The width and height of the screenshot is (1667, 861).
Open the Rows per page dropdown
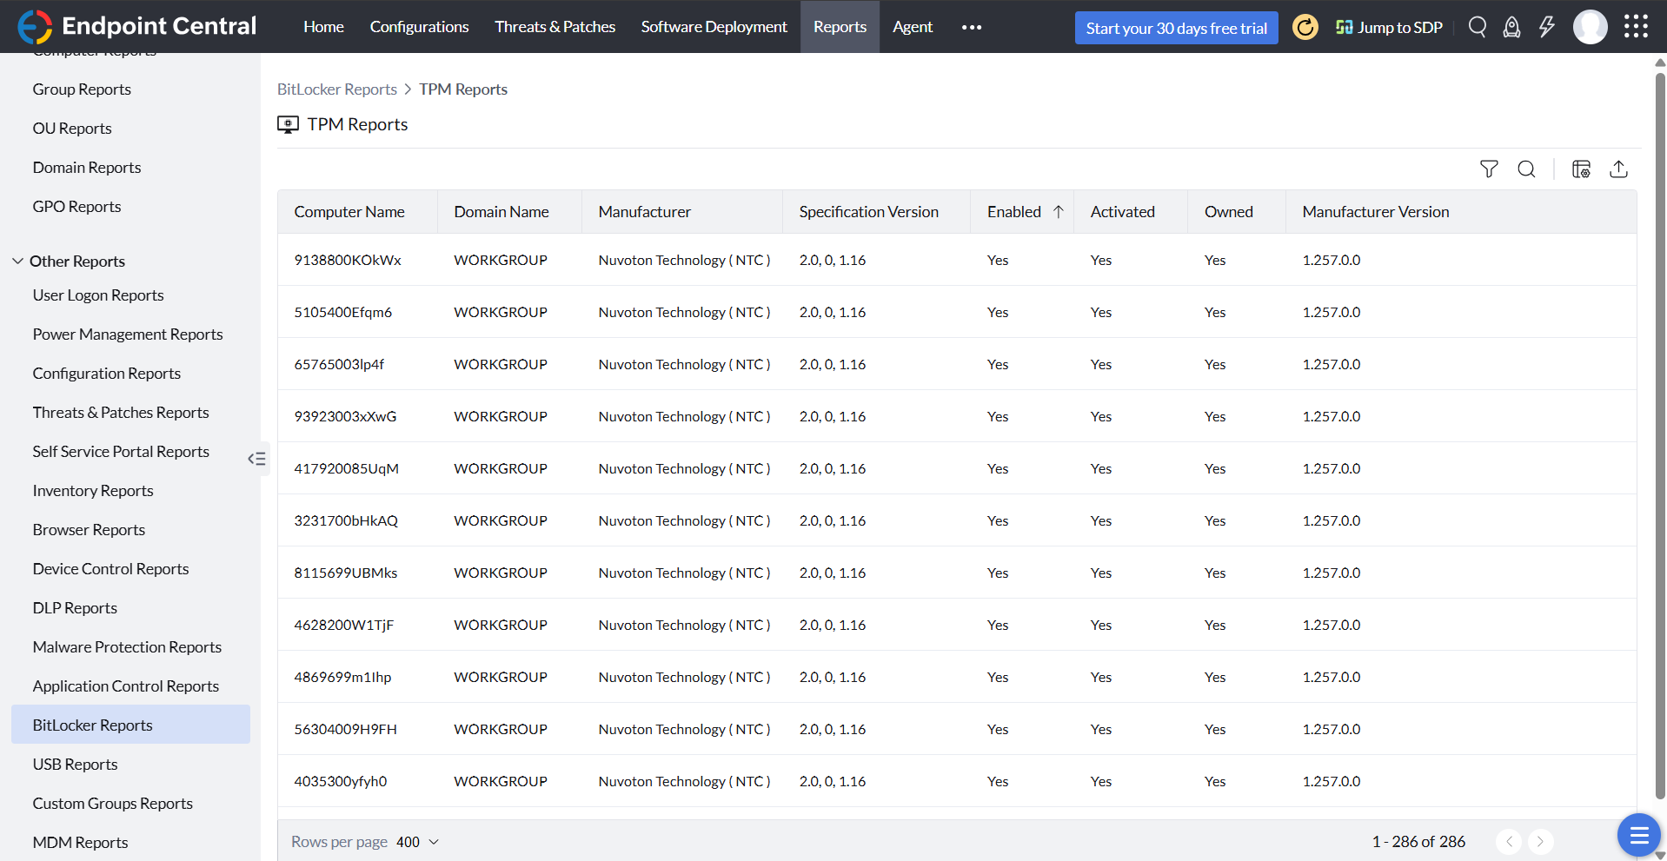click(418, 842)
